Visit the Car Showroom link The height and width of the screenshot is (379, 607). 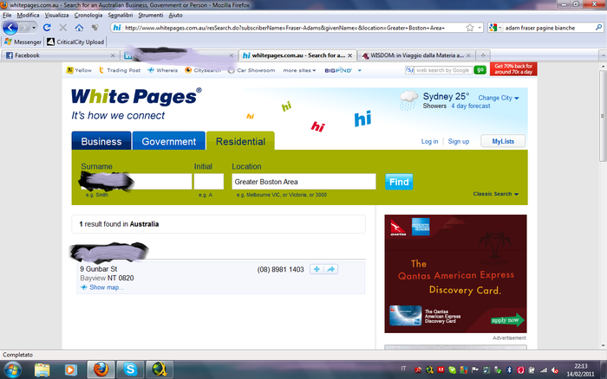251,70
